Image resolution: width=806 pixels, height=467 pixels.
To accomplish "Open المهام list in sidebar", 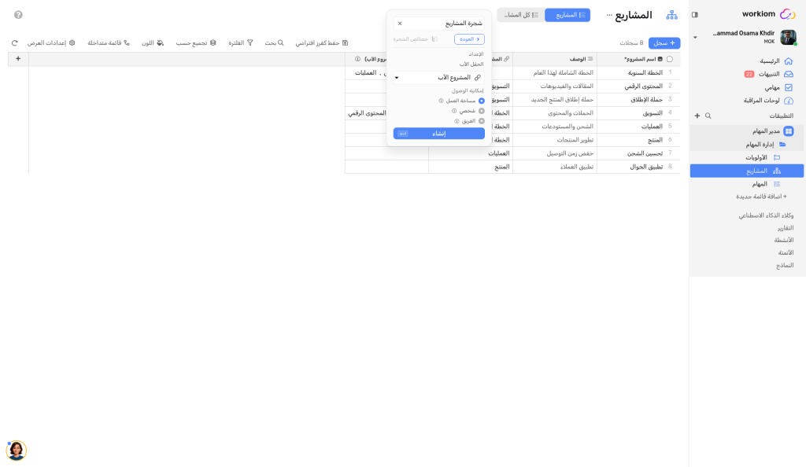I will click(x=747, y=184).
